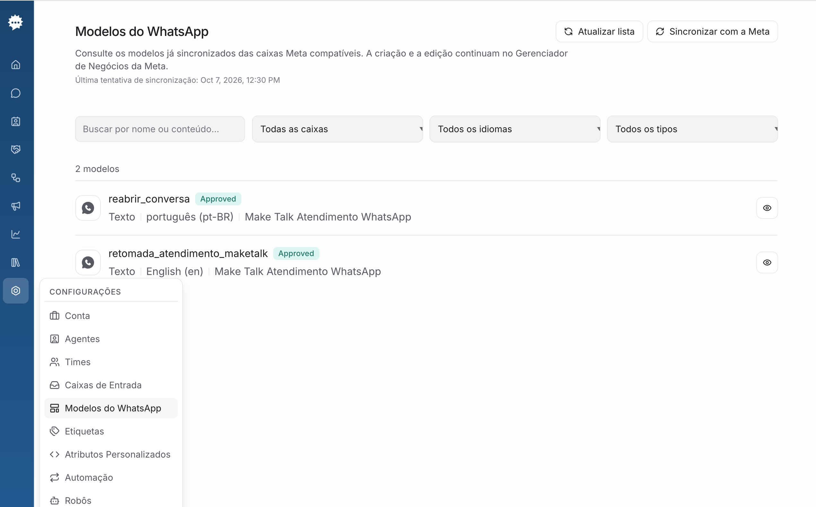
Task: Open the Reports chart icon
Action: click(x=15, y=234)
